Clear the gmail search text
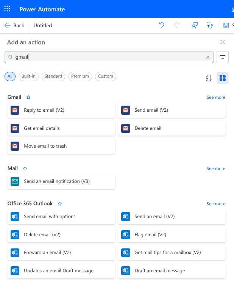The width and height of the screenshot is (234, 284). pyautogui.click(x=208, y=57)
